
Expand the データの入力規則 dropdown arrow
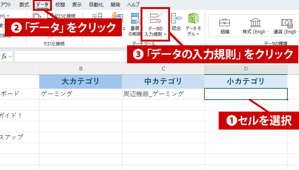coord(165,34)
